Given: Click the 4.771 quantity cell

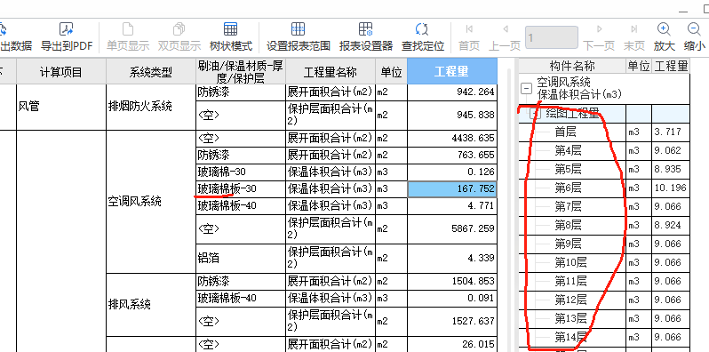Looking at the screenshot, I should [452, 206].
